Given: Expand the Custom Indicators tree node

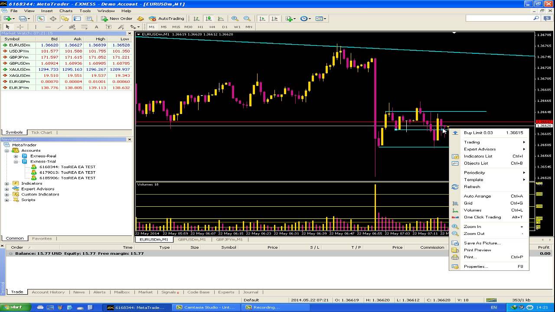Looking at the screenshot, I should 7,195.
